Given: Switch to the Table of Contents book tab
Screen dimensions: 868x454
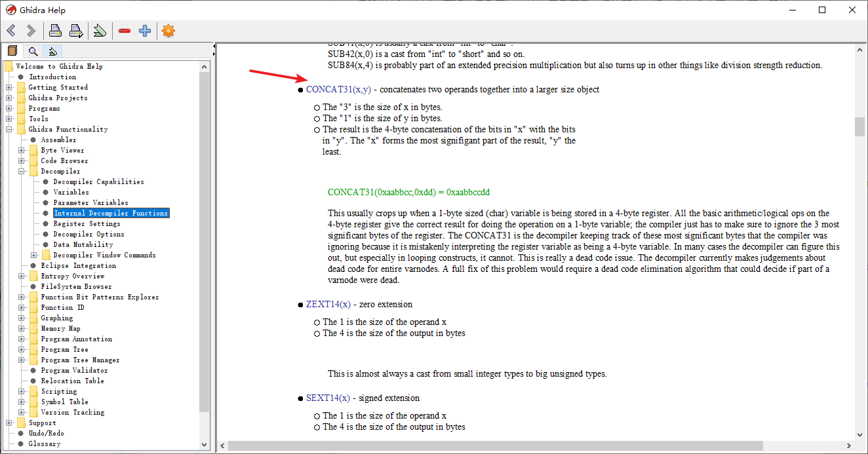Looking at the screenshot, I should tap(12, 51).
